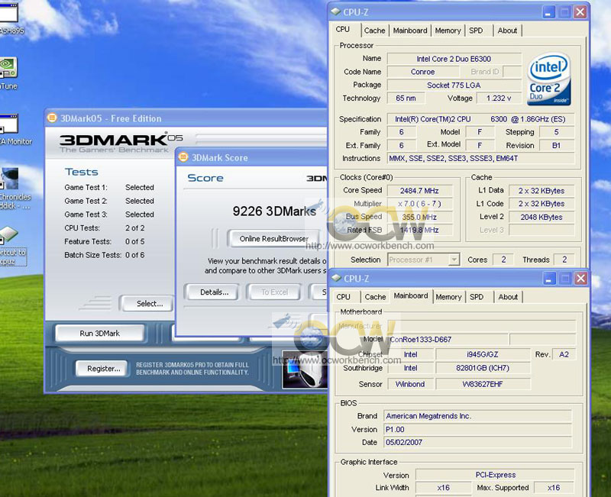Click the chipset Rev. A2 value

point(564,354)
